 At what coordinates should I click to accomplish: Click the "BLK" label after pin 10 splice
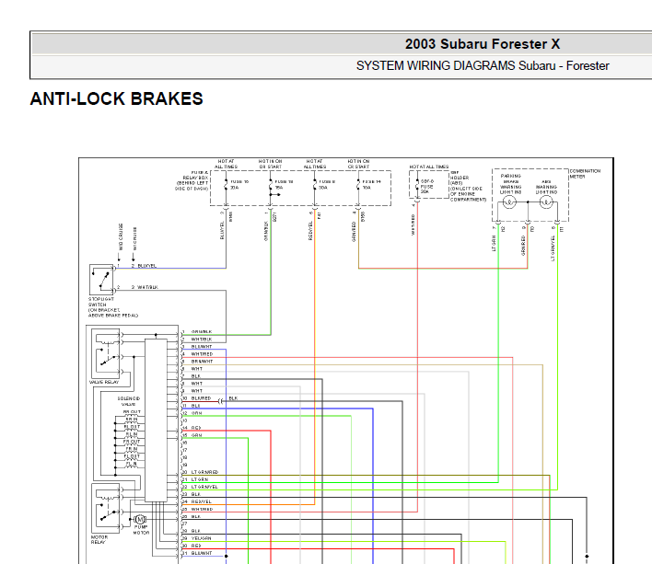pos(233,398)
